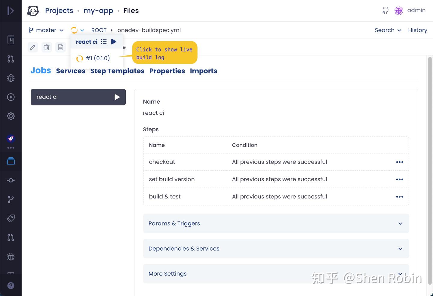
Task: Click the commits icon in sidebar
Action: (11, 180)
